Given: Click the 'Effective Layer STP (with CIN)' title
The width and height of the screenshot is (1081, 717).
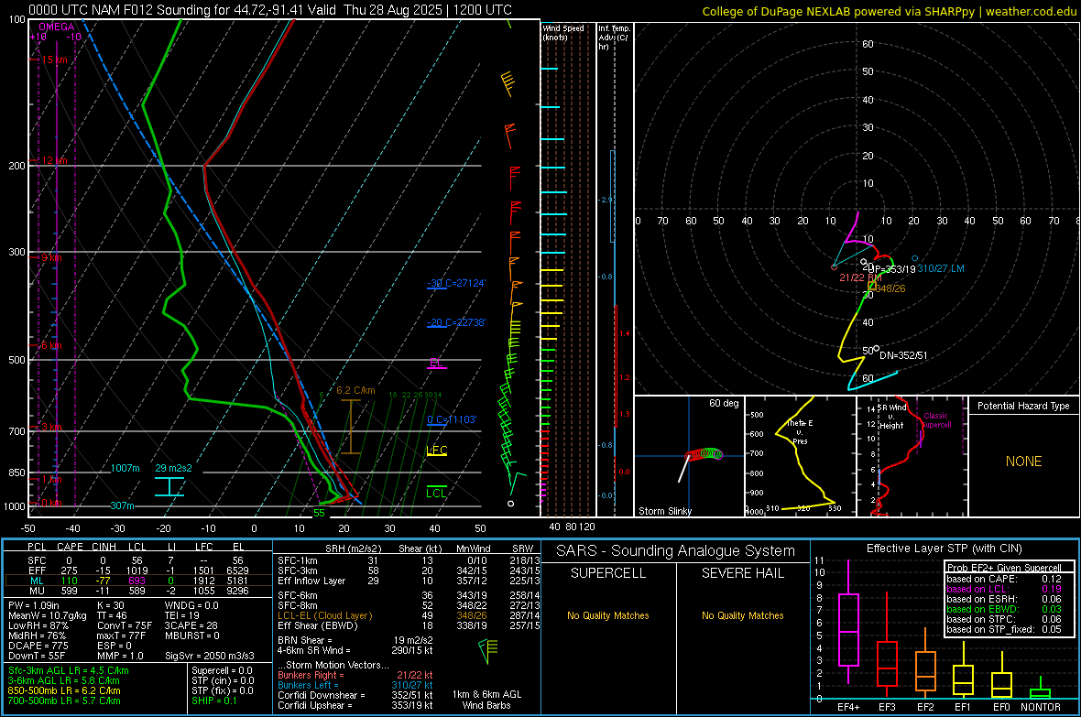Looking at the screenshot, I should pos(944,549).
